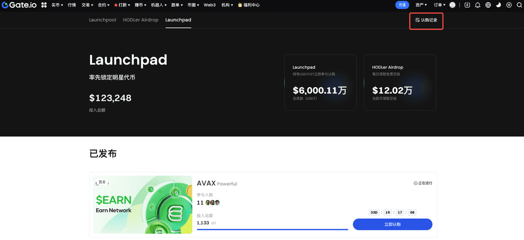Click the 充值 deposit button
This screenshot has width=524, height=240.
pyautogui.click(x=402, y=5)
